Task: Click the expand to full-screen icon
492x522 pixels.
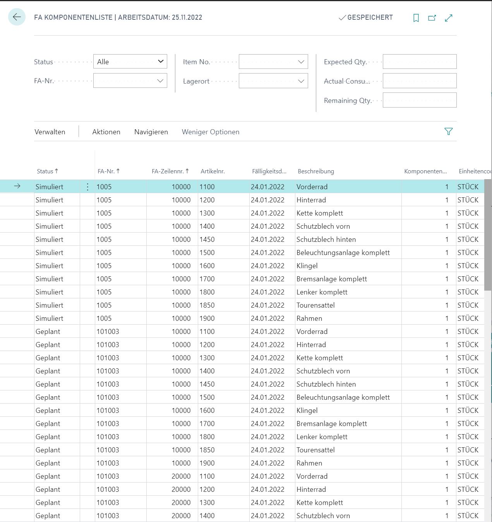Action: tap(449, 18)
